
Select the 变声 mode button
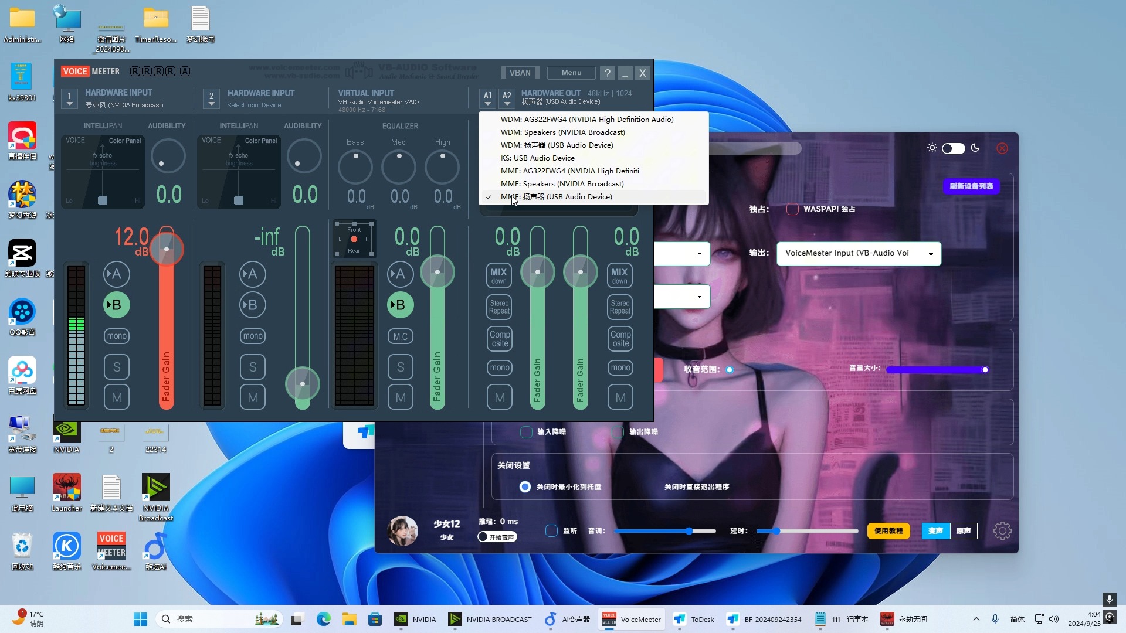pos(936,530)
